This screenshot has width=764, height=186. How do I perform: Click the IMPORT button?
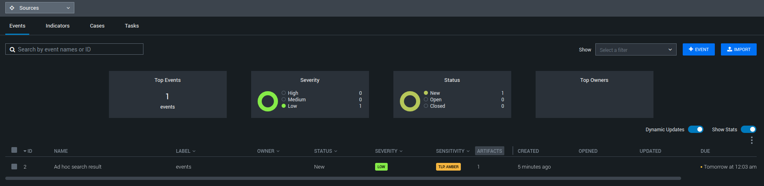point(738,49)
